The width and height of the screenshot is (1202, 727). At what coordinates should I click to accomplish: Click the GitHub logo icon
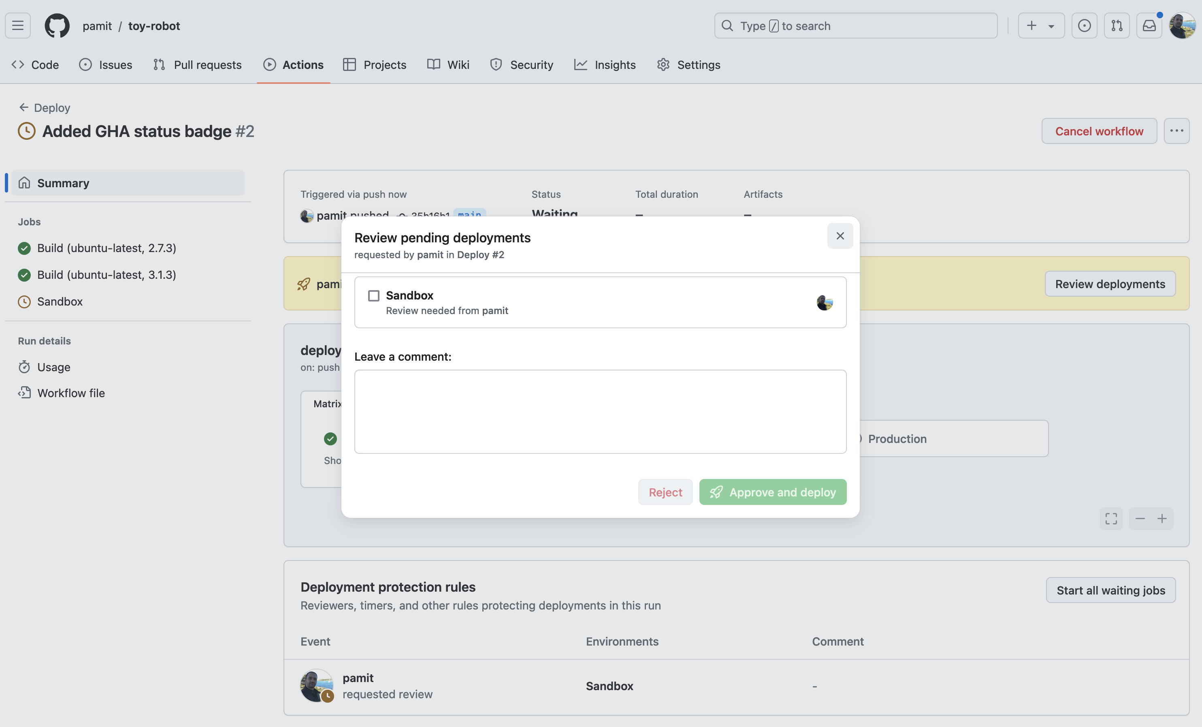57,26
